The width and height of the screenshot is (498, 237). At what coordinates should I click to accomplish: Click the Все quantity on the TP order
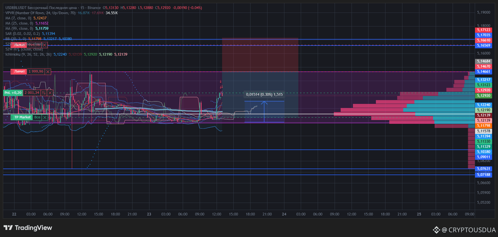pos(37,117)
